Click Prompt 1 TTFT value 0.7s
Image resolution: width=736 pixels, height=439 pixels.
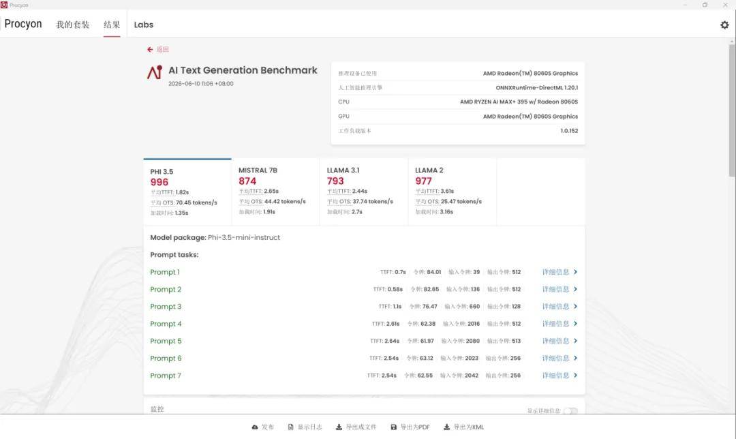[400, 272]
